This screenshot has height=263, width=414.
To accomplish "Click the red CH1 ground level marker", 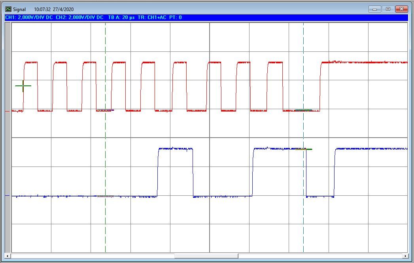I will (8, 112).
